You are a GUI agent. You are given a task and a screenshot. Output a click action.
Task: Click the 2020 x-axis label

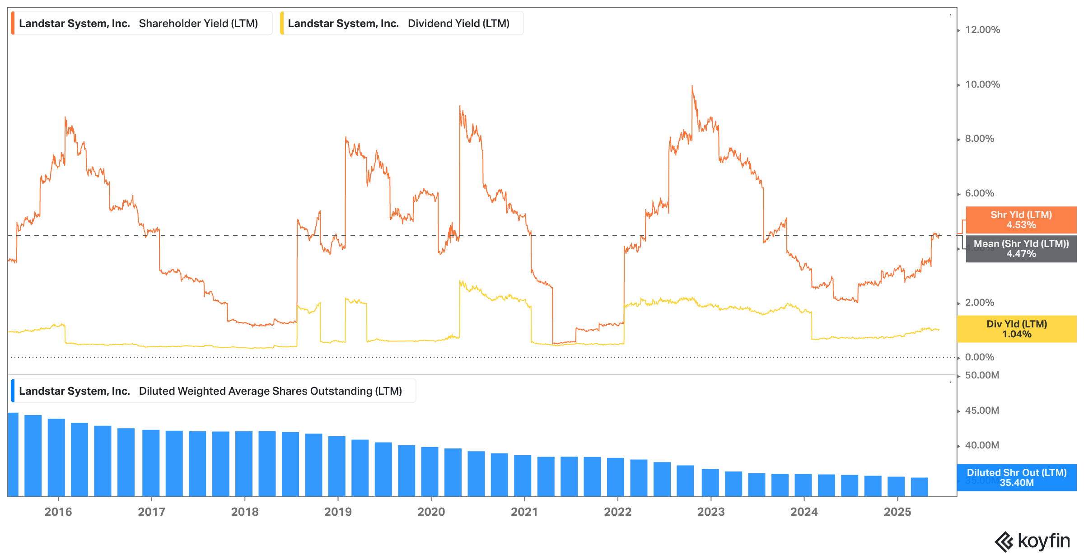(431, 512)
